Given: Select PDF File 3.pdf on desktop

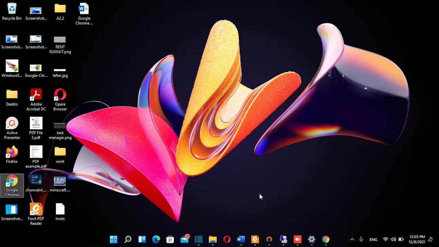Looking at the screenshot, I should point(36,129).
